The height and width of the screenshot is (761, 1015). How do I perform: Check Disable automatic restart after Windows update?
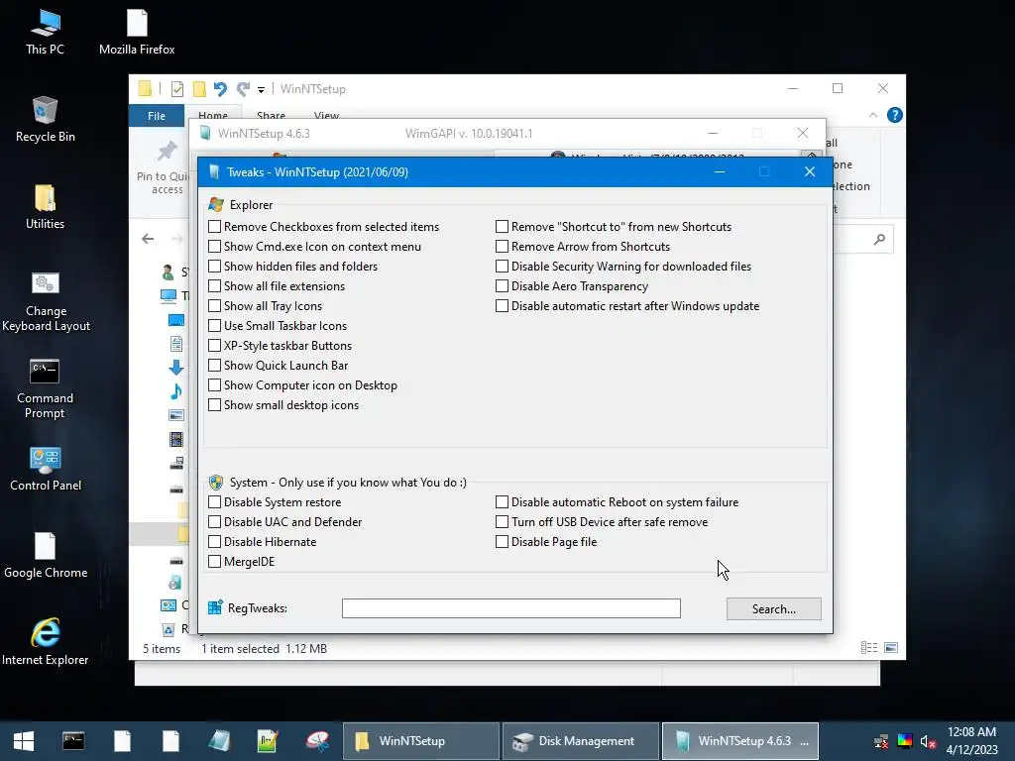(502, 306)
